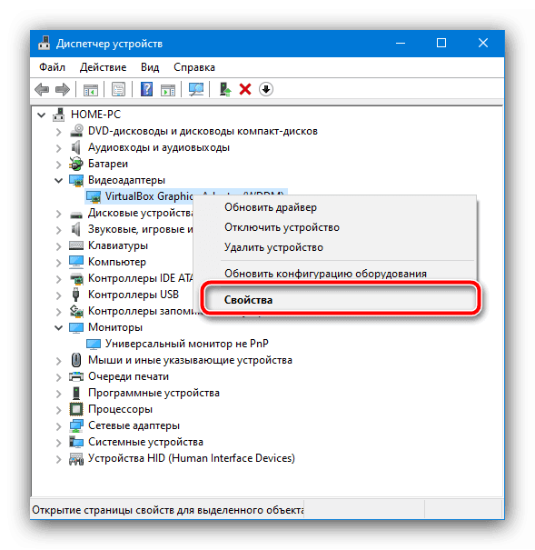Click the circled down-arrow toolbar icon
The width and height of the screenshot is (535, 550).
click(266, 89)
